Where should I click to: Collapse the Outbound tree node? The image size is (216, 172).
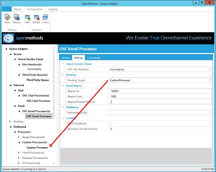pyautogui.click(x=10, y=127)
